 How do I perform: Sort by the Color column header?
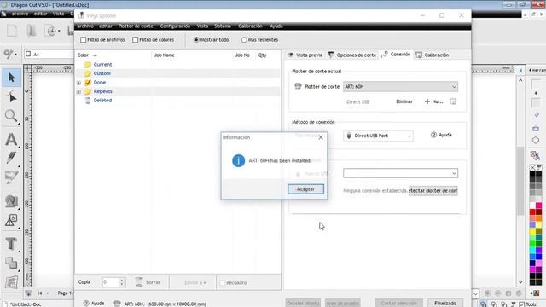click(83, 55)
